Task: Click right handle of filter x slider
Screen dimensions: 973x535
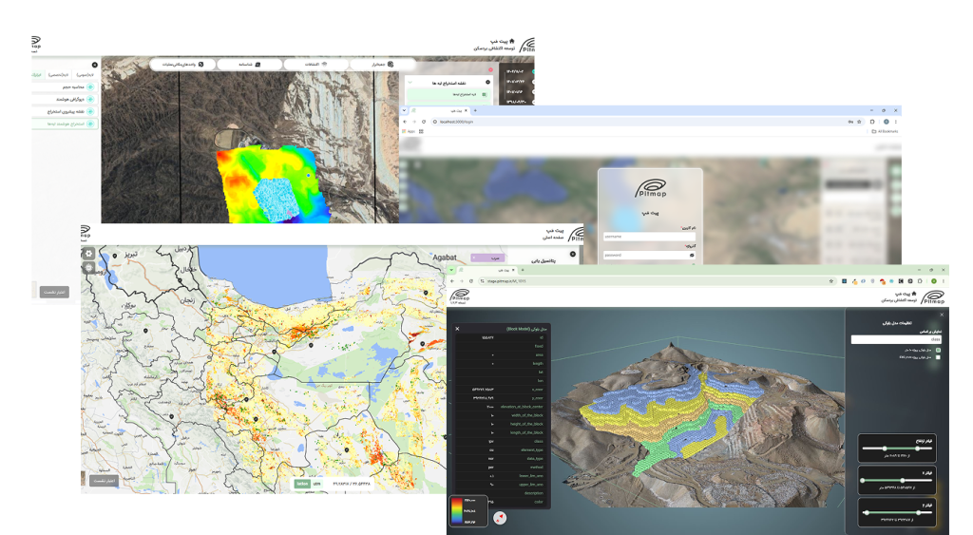Action: [903, 481]
